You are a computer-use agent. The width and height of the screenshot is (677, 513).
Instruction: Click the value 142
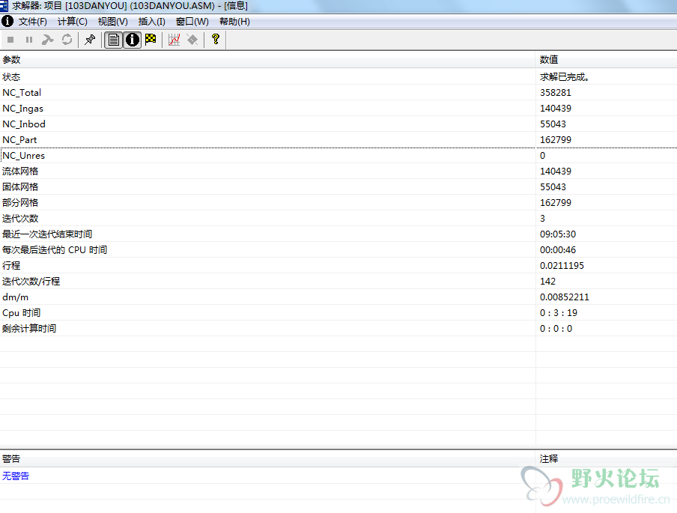[547, 281]
